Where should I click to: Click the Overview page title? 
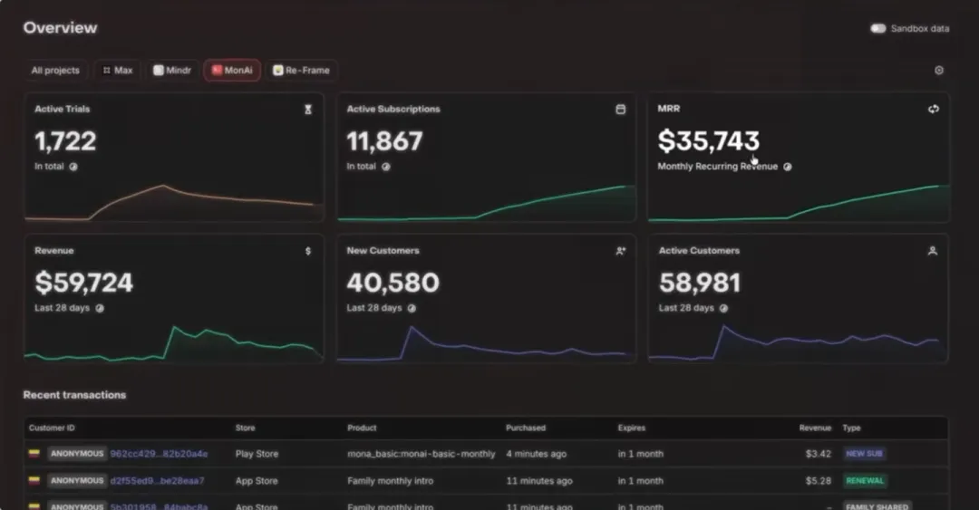[x=60, y=28]
